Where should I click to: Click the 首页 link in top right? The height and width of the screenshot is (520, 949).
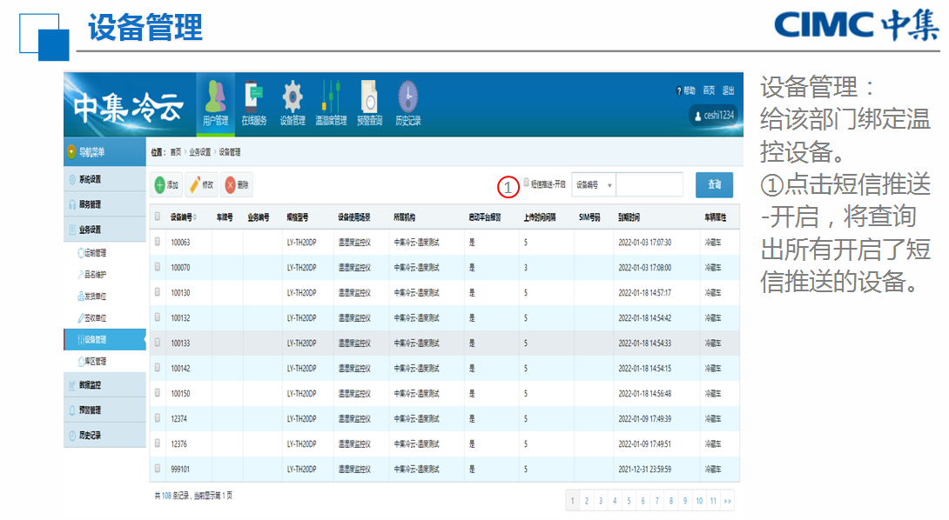[x=709, y=90]
